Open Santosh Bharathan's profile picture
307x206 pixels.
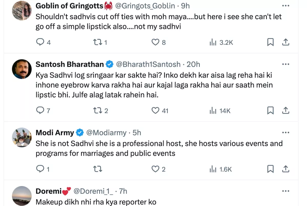22,69
